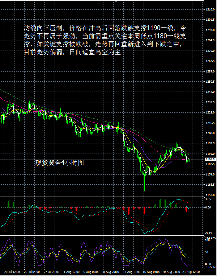Click the 1276.0 price axis label

(x=210, y=51)
